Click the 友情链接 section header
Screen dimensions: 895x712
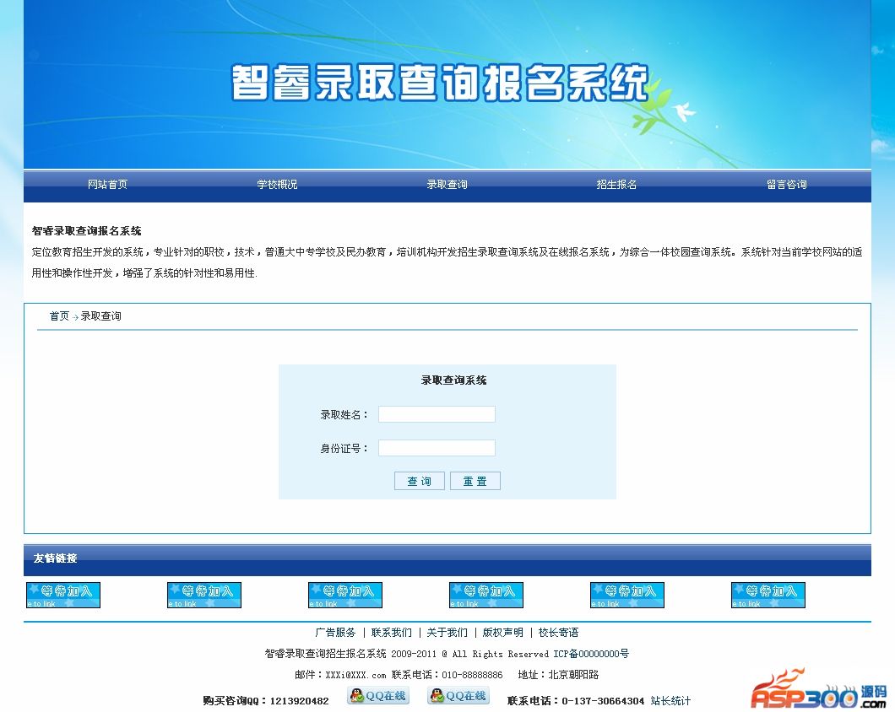[56, 558]
